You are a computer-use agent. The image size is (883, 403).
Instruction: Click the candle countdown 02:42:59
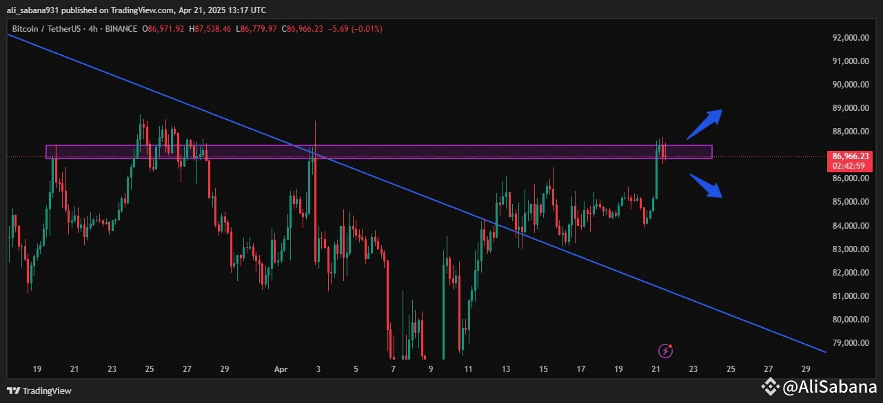pos(849,166)
